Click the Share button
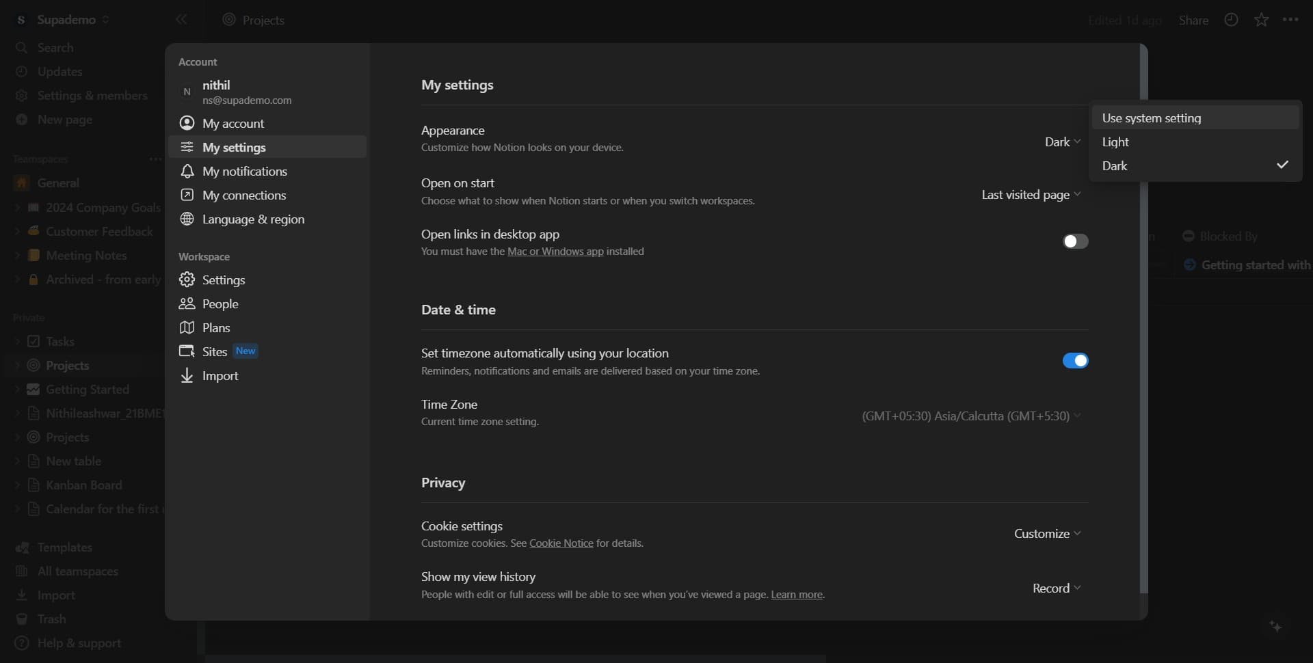 pos(1193,20)
